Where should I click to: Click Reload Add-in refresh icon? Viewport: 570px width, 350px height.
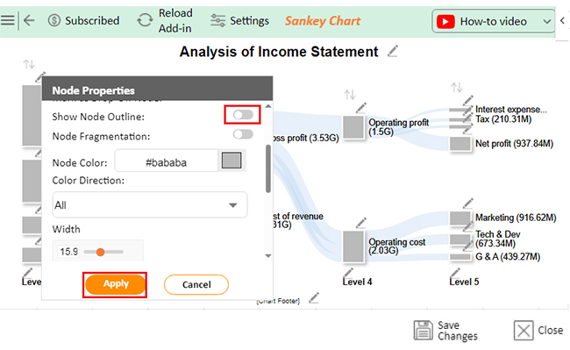[145, 20]
